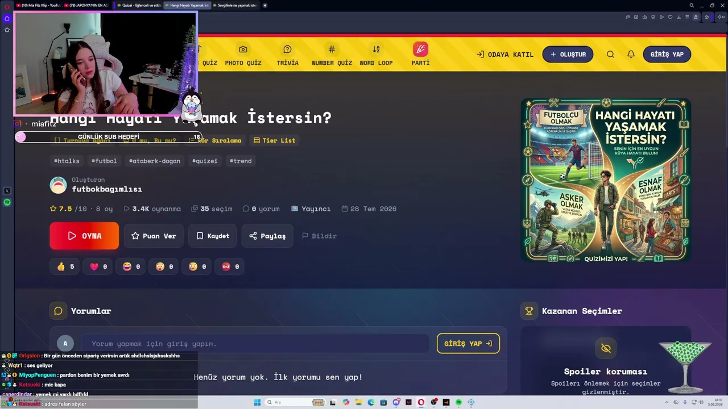Click the #ataberk-dogan tag
728x409 pixels.
154,161
